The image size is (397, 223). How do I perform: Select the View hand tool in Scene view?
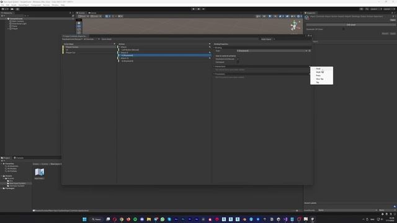point(79,23)
